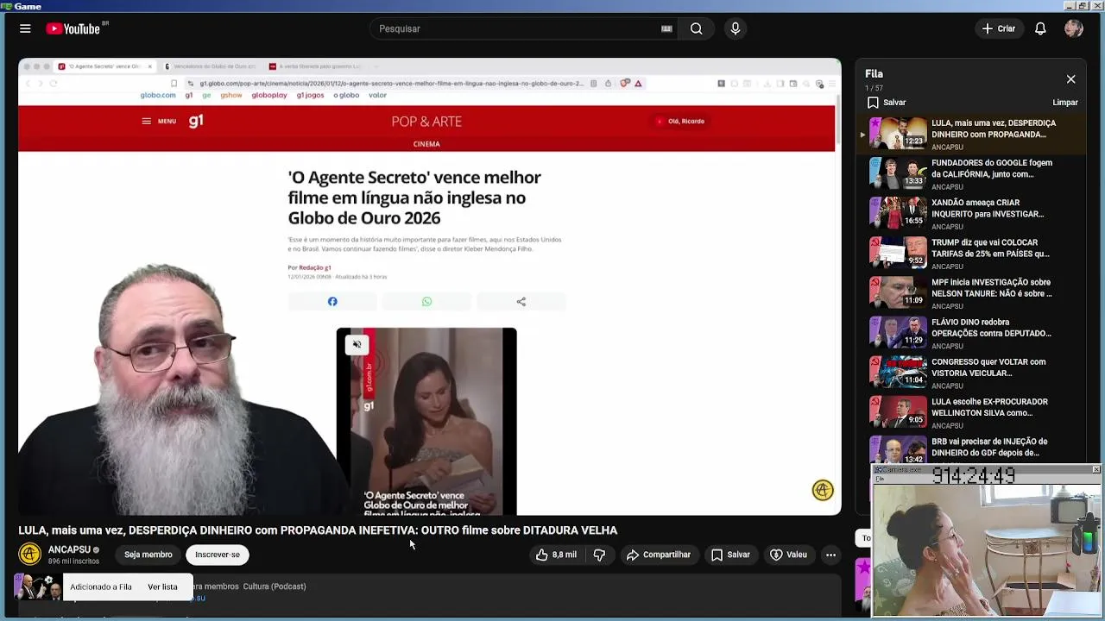Click generic share icon in g1 article
1105x621 pixels.
click(521, 301)
